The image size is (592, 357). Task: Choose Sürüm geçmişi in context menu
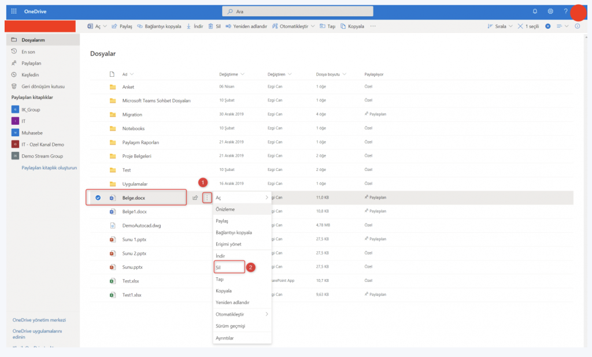pos(231,326)
